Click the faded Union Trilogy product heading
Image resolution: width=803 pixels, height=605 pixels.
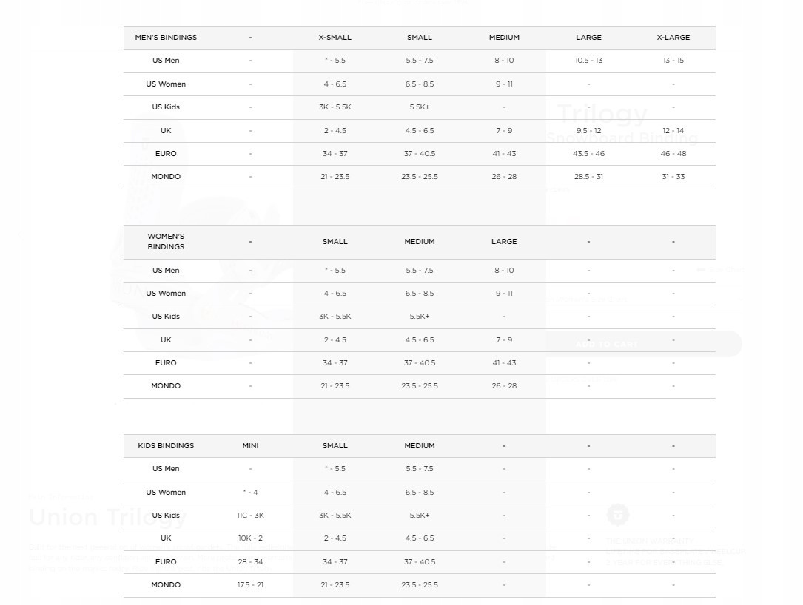(108, 517)
